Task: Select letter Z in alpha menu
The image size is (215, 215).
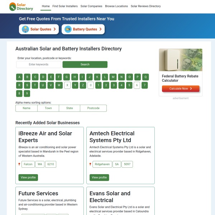Action: click(x=83, y=85)
